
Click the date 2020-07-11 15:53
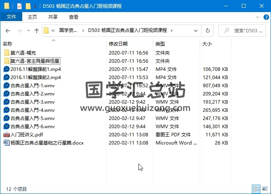128,77
